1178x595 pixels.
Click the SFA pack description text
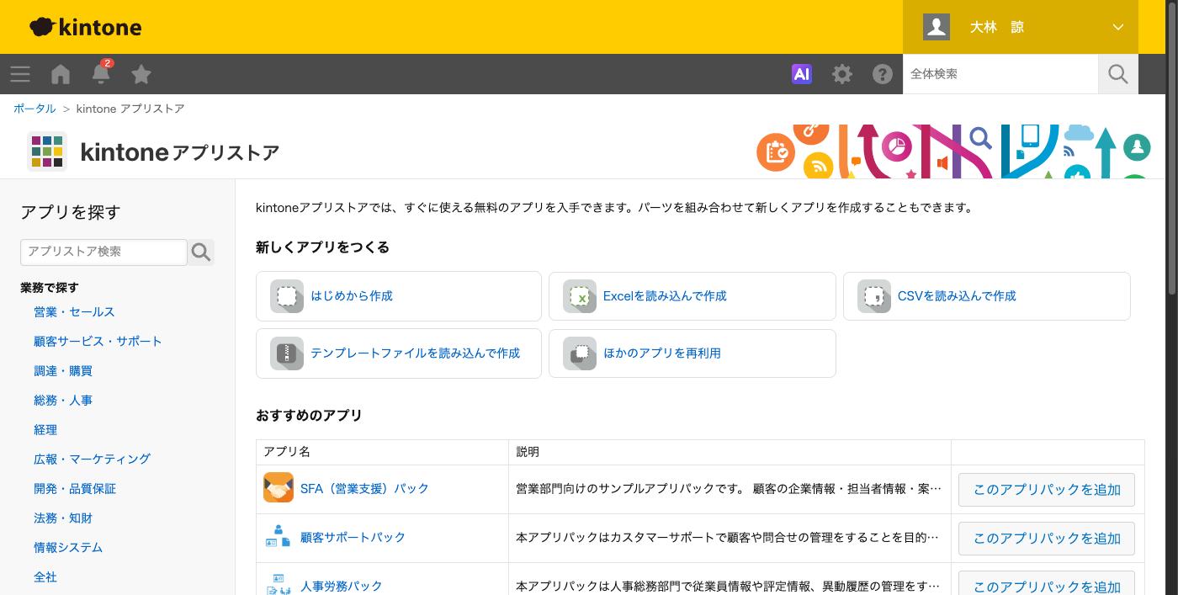click(x=729, y=488)
